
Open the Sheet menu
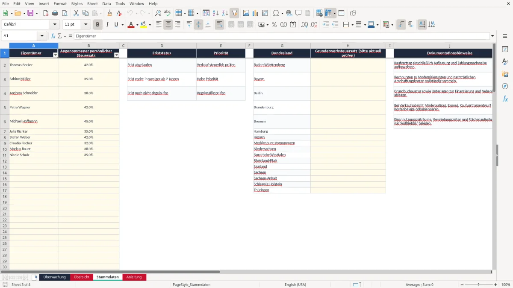[x=92, y=3]
